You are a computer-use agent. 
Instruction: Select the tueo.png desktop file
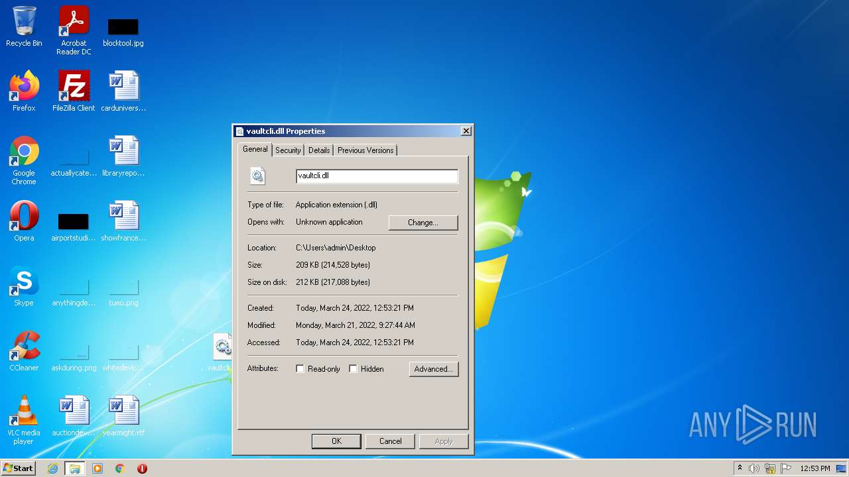pos(123,291)
